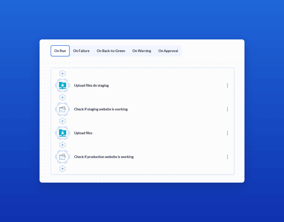
Task: Click the staging website monitoring icon
Action: point(62,109)
